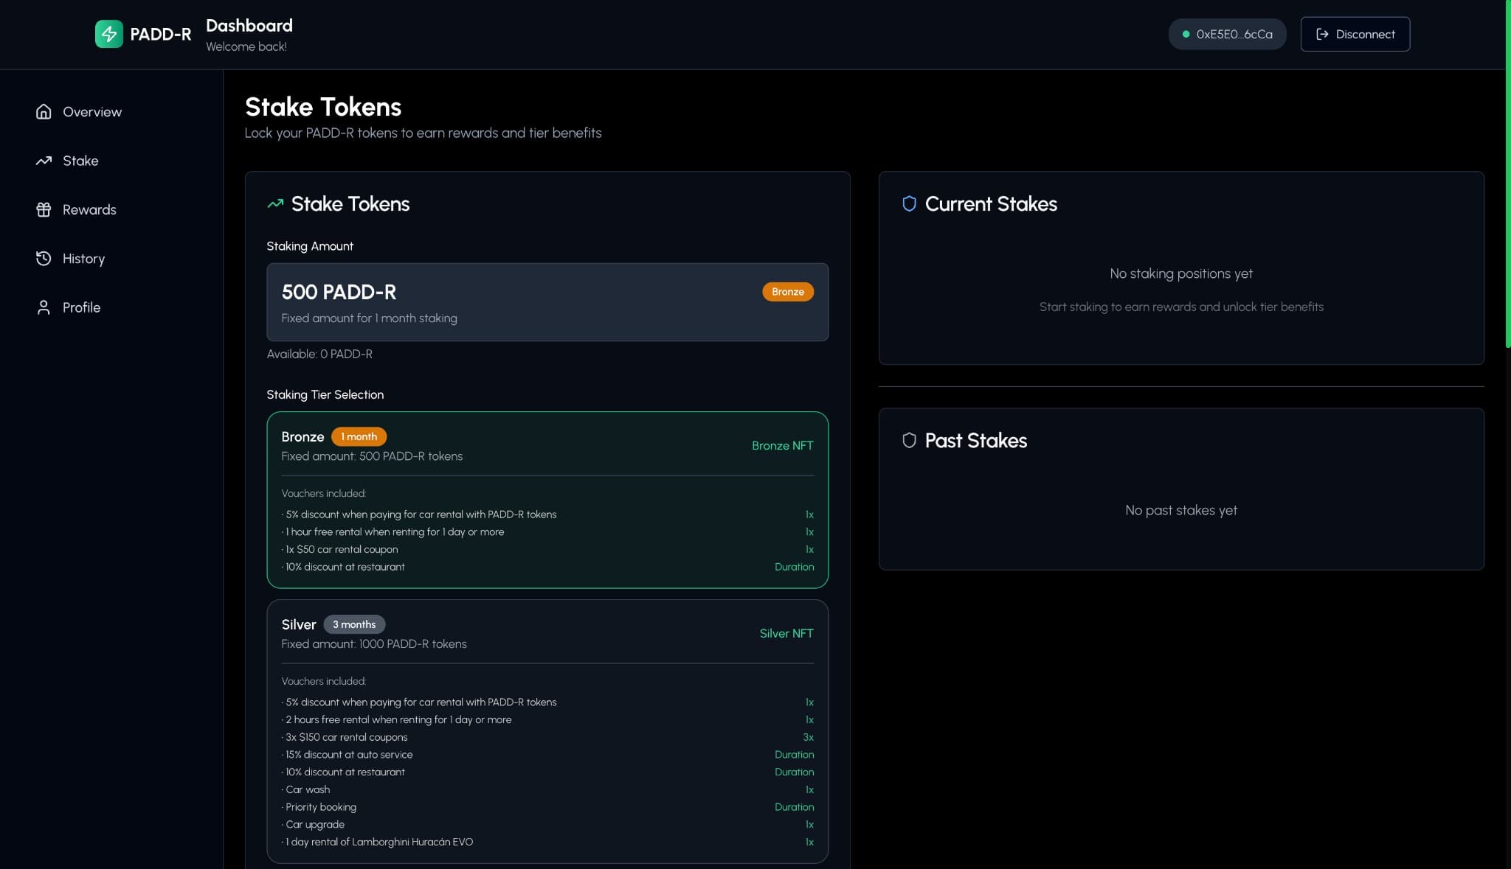This screenshot has width=1511, height=869.
Task: Go to Rewards in the navigation menu
Action: tap(89, 209)
